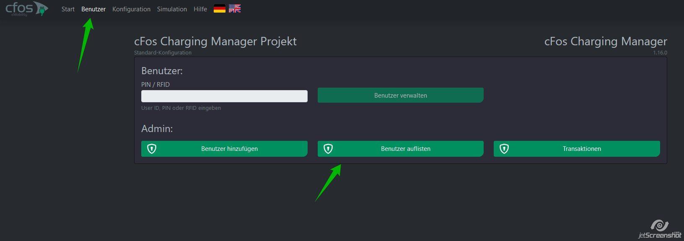Open Transaktionen via its label
This screenshot has height=241, width=684.
pos(582,149)
